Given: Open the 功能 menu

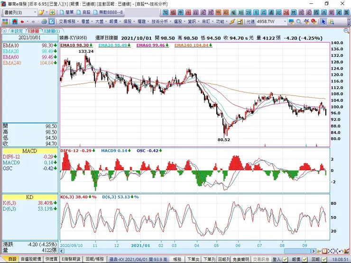Looking at the screenshot, I should point(222,21).
